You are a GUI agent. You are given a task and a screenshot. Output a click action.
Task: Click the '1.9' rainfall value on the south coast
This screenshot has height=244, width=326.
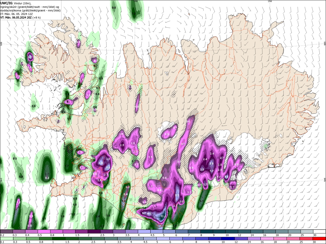(175, 226)
